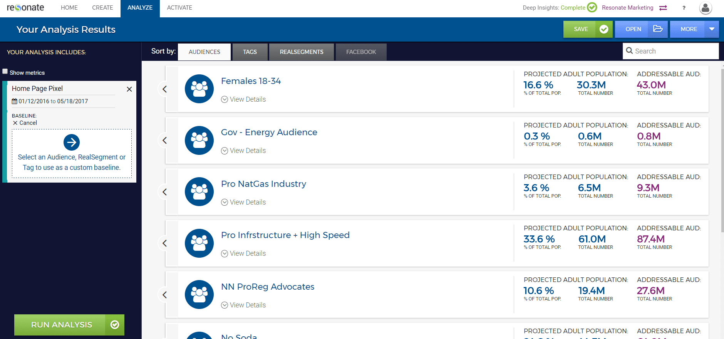Click the user profile avatar icon

pyautogui.click(x=705, y=8)
